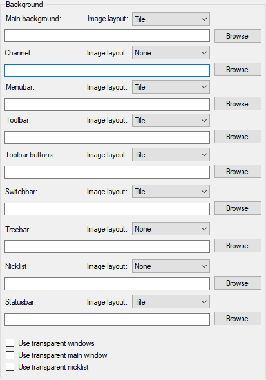Screen dimensions: 266x380
Task: Expand Statusbar image layout dropdown
Action: (171, 302)
